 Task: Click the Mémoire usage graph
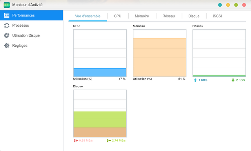click(160, 53)
